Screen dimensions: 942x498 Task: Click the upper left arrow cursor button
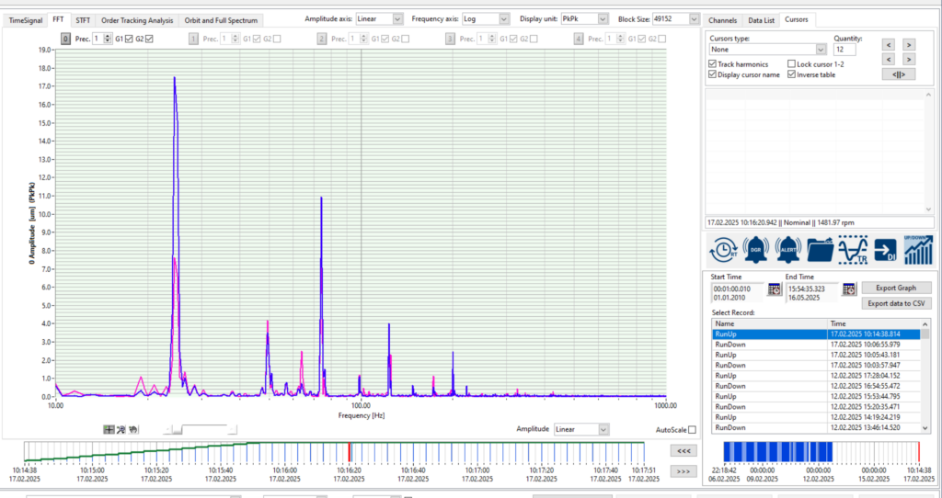click(x=889, y=44)
